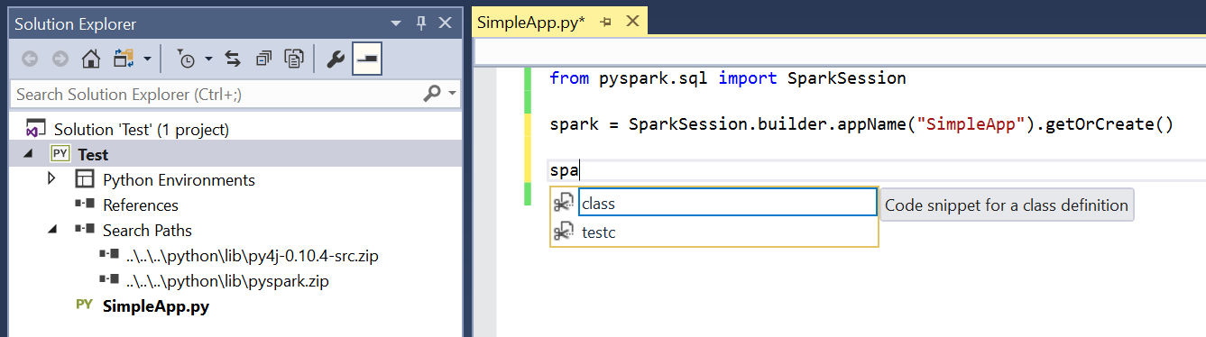The height and width of the screenshot is (337, 1206).
Task: Click the Visual Studio solution icon
Action: click(x=36, y=130)
